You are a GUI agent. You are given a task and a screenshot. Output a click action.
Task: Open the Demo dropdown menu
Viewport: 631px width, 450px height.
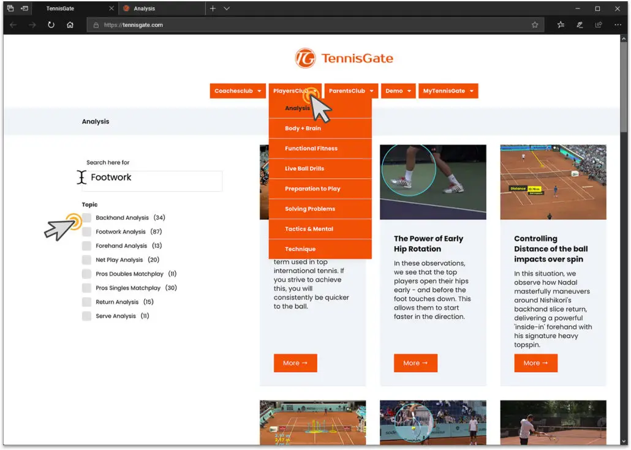click(398, 91)
